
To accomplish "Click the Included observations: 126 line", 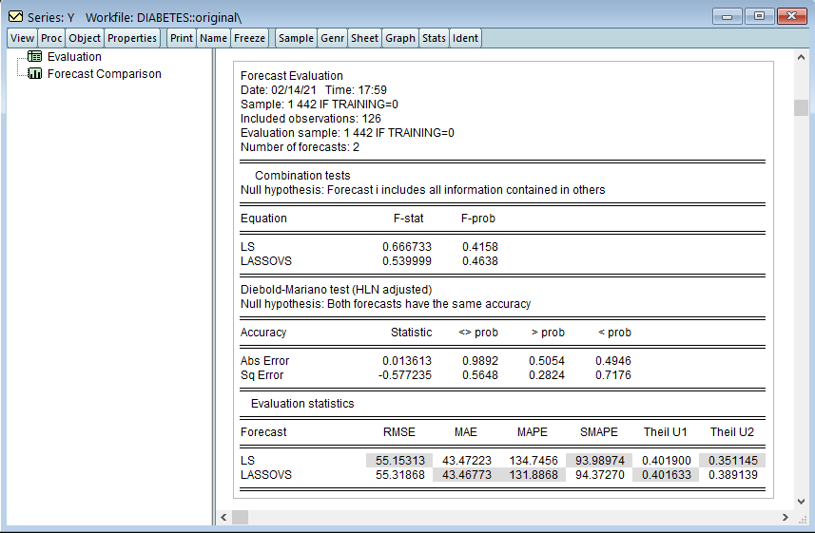I will pos(310,119).
